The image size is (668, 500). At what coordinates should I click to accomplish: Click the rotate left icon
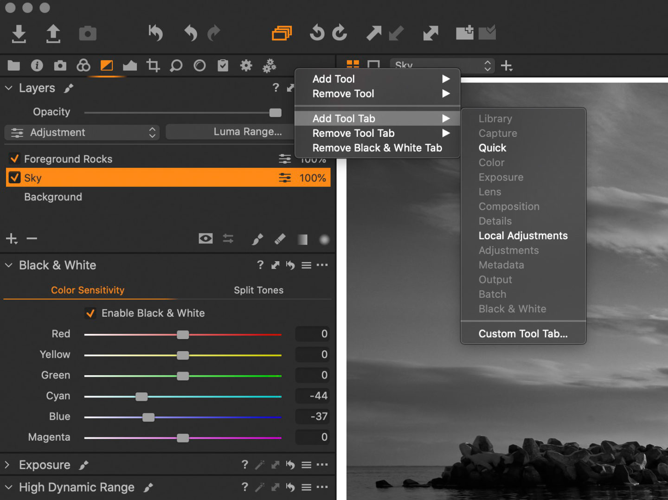pyautogui.click(x=317, y=33)
